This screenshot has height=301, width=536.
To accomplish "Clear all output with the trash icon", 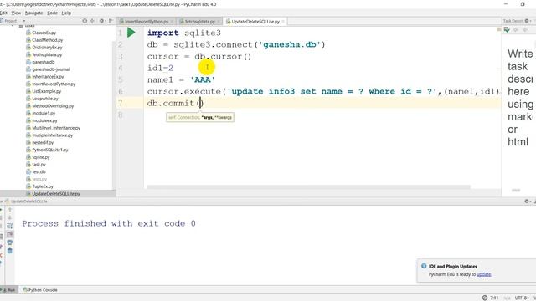I will (x=10, y=251).
